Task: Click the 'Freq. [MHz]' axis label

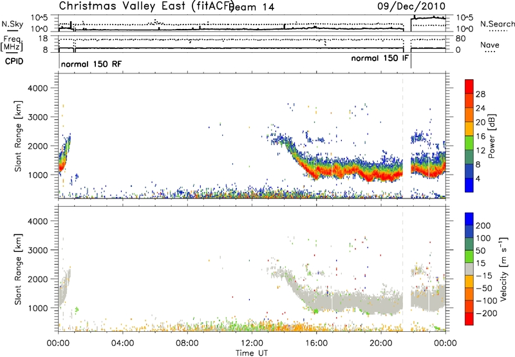Action: click(12, 44)
